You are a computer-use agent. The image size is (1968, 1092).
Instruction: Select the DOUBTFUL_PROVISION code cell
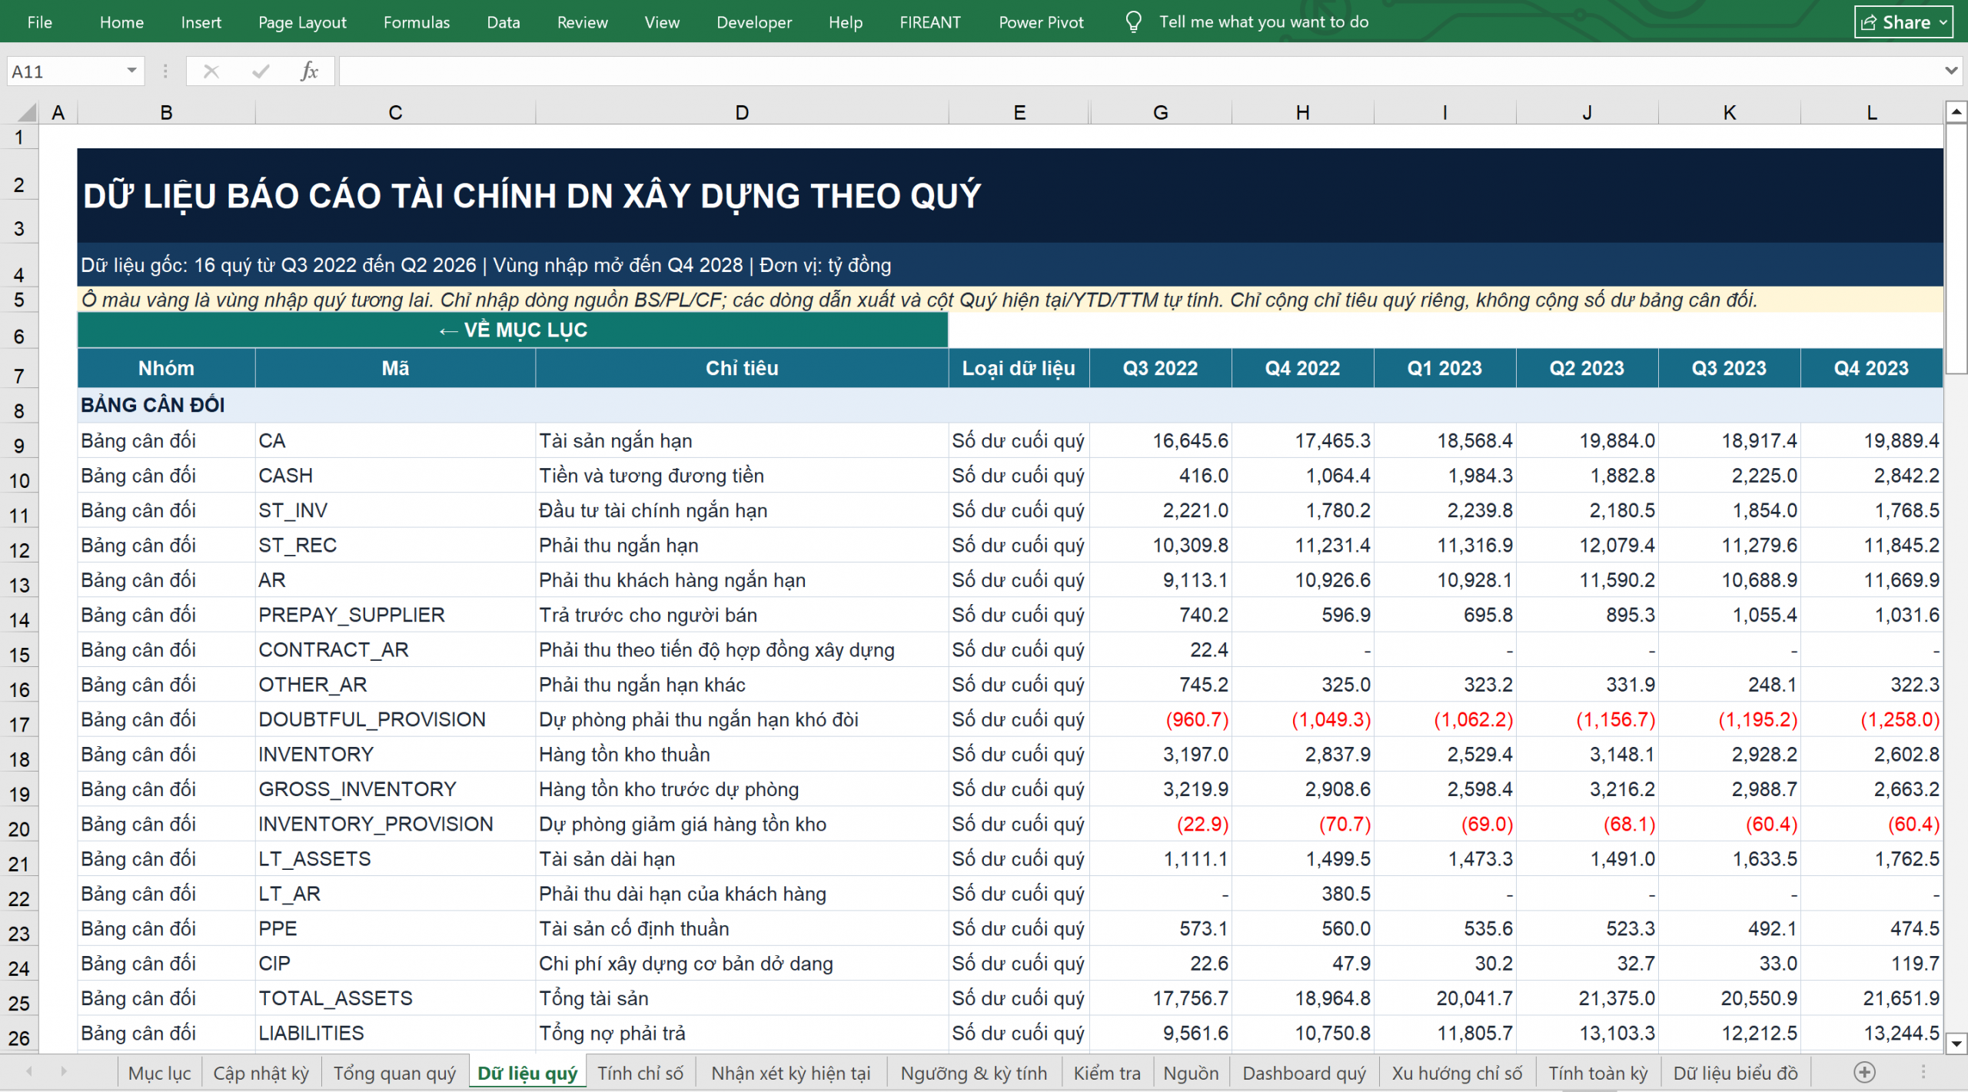395,719
